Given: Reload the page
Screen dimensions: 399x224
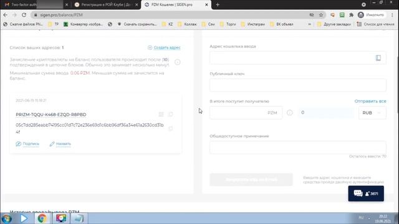Looking at the screenshot, I should (x=24, y=15).
